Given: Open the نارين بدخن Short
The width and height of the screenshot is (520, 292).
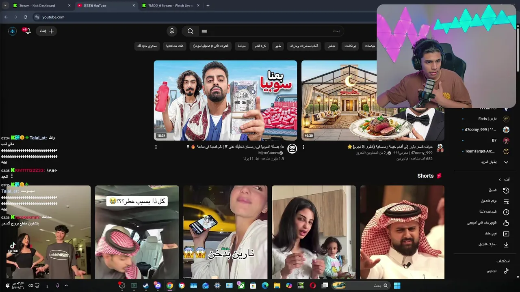Looking at the screenshot, I should pos(225,232).
